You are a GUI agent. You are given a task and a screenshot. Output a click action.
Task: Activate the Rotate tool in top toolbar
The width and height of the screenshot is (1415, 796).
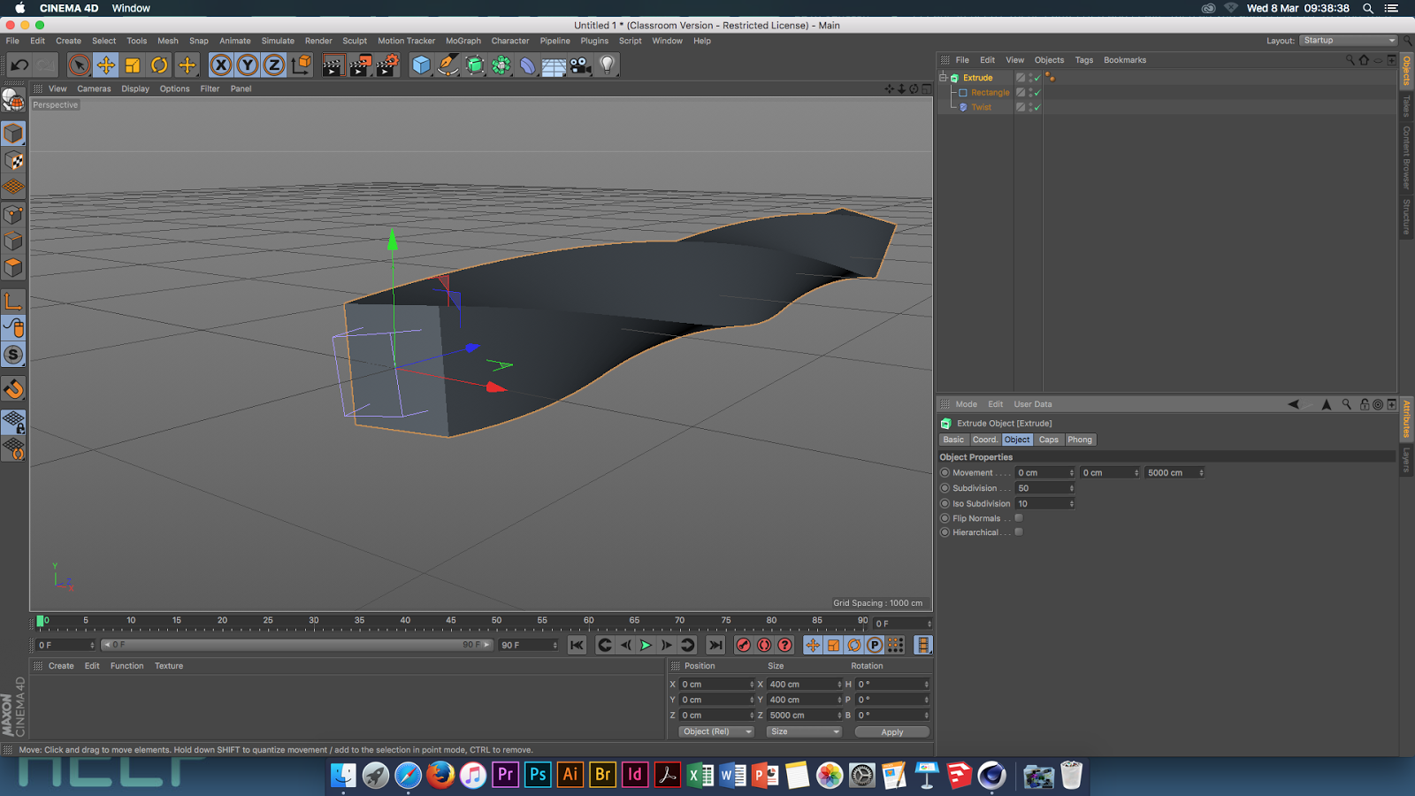pyautogui.click(x=159, y=65)
